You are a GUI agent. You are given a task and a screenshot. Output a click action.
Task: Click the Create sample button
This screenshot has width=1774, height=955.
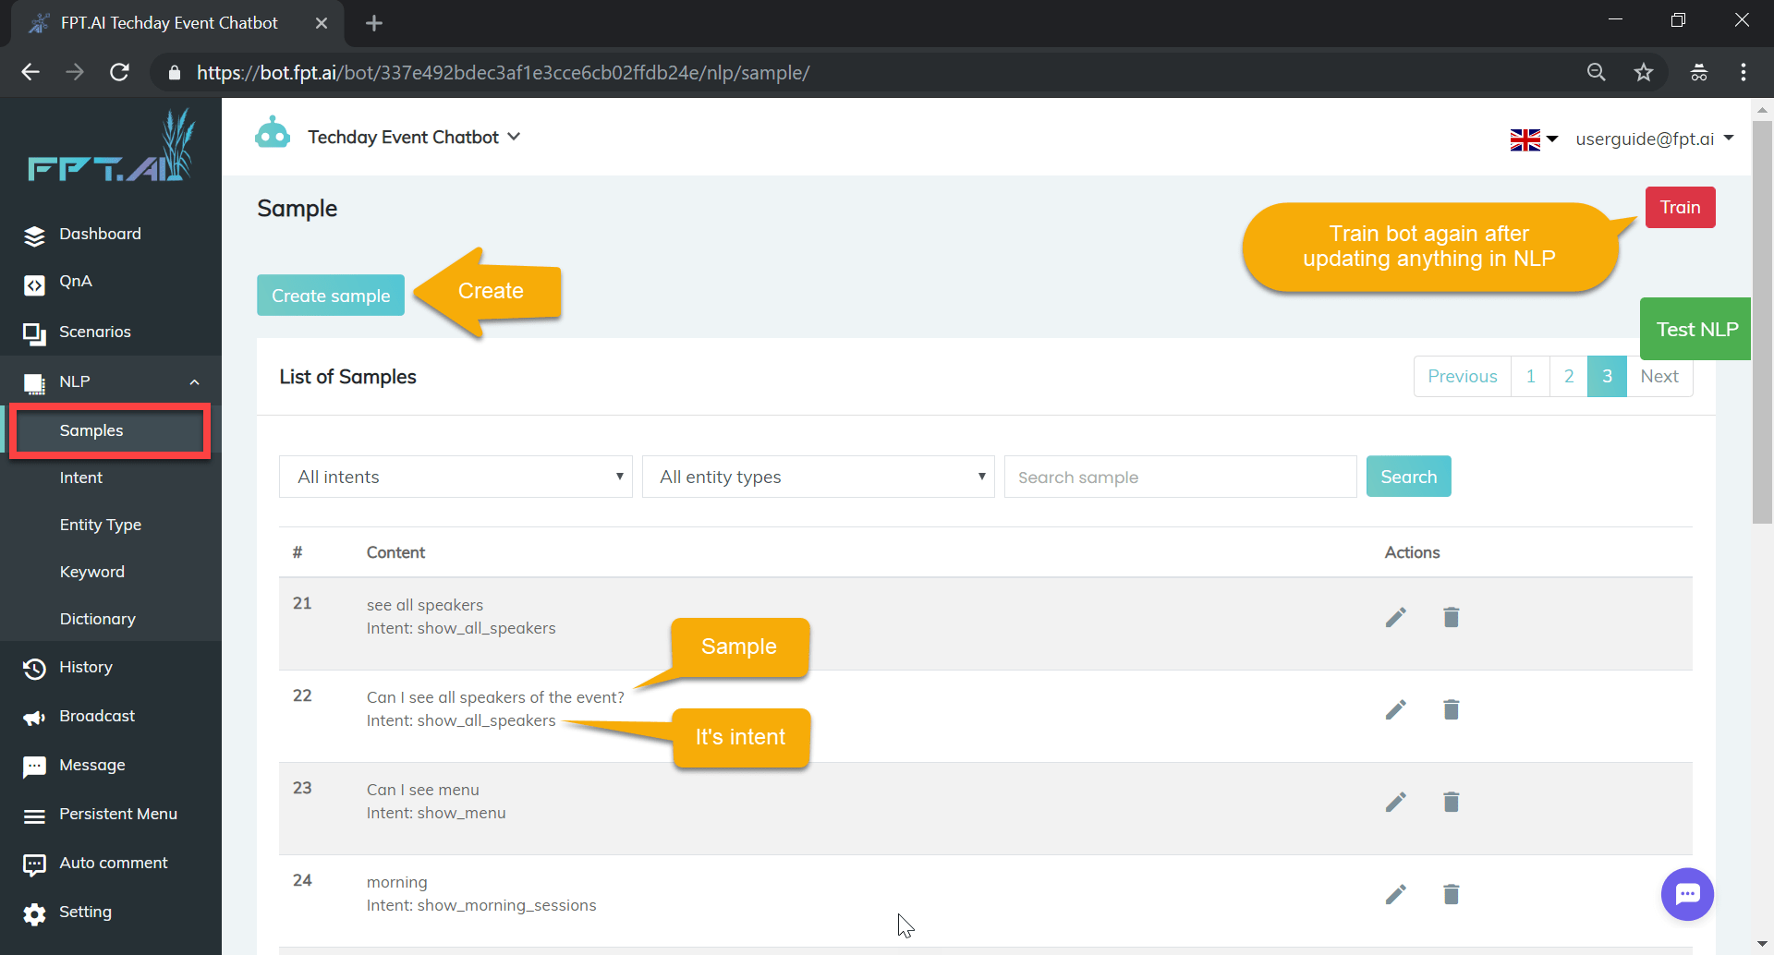(x=331, y=296)
